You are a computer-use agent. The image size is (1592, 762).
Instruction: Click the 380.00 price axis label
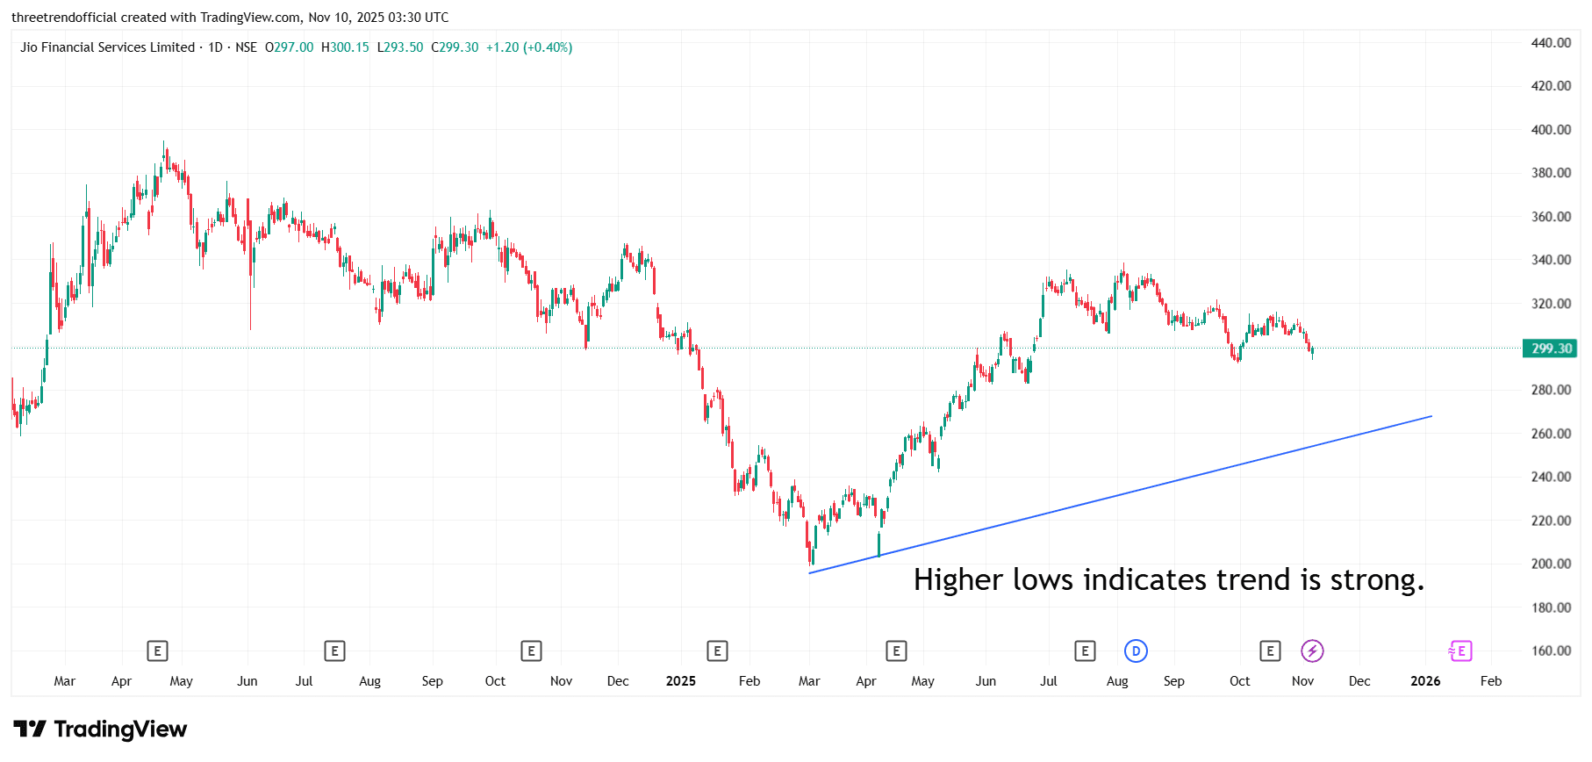(1551, 173)
